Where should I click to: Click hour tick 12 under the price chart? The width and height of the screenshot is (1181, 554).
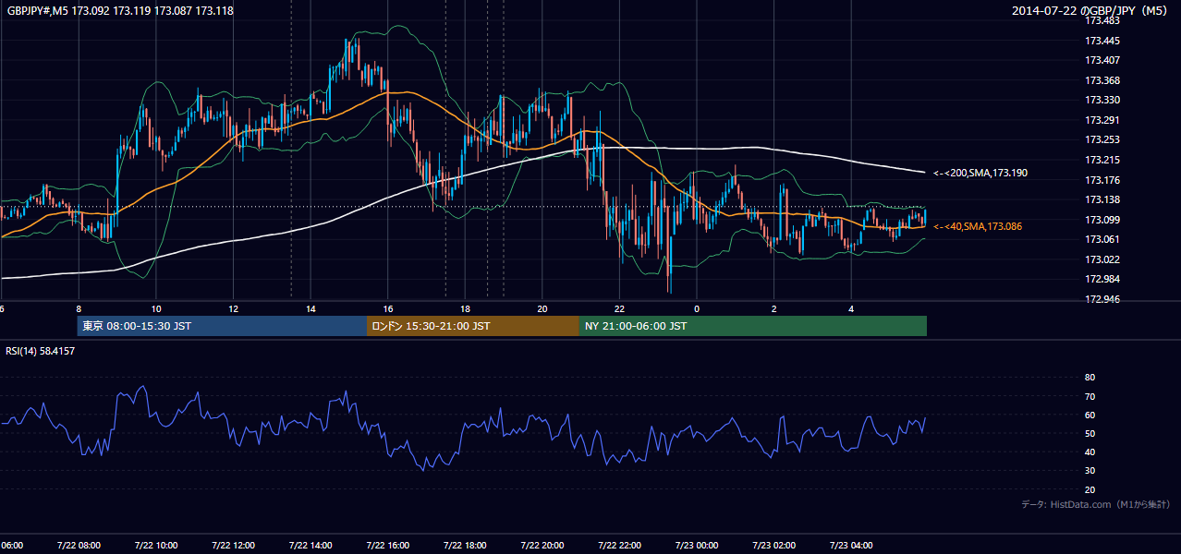click(233, 308)
